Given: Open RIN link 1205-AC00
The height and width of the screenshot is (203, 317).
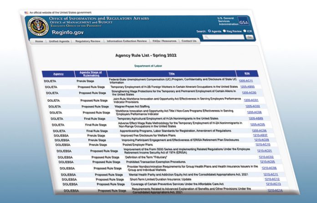Looking at the screenshot, I should 249,93.
